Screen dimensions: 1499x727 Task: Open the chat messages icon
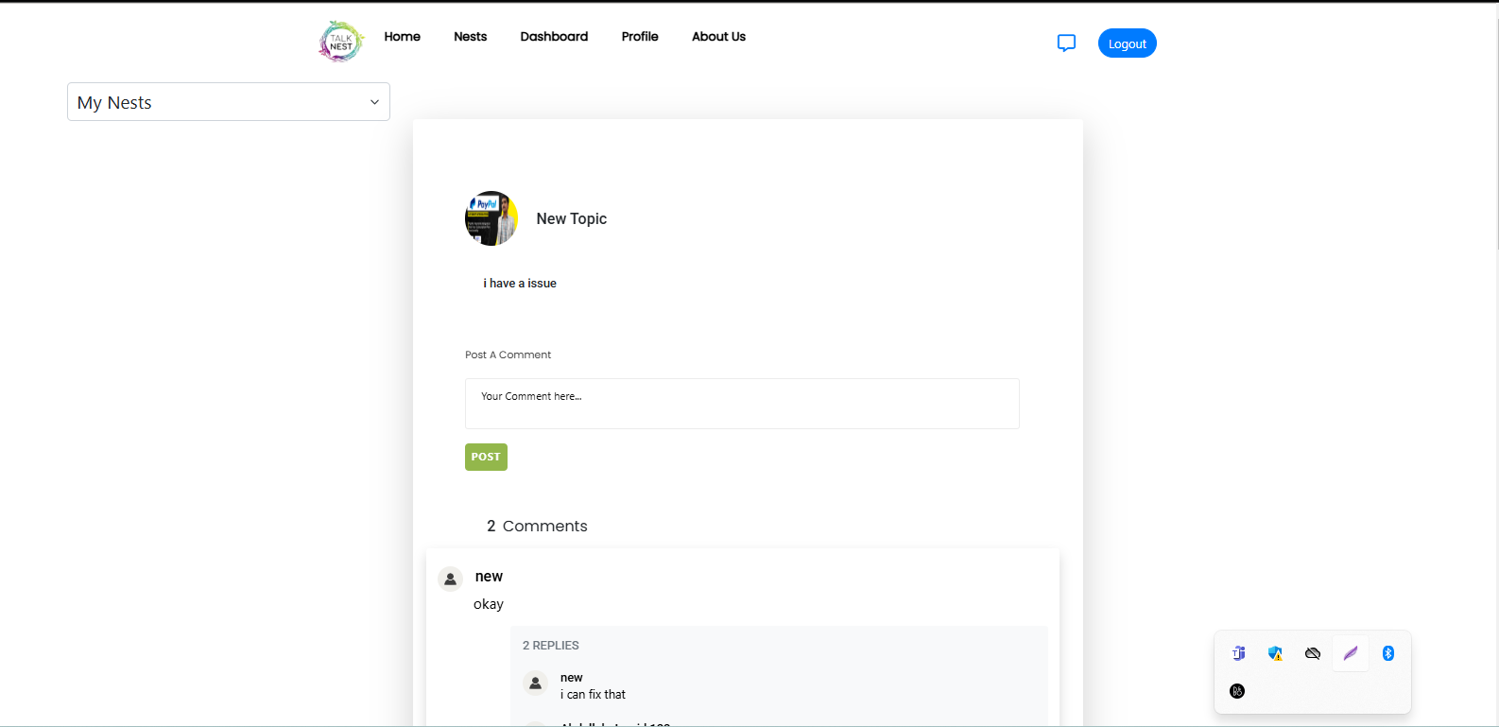[1066, 43]
